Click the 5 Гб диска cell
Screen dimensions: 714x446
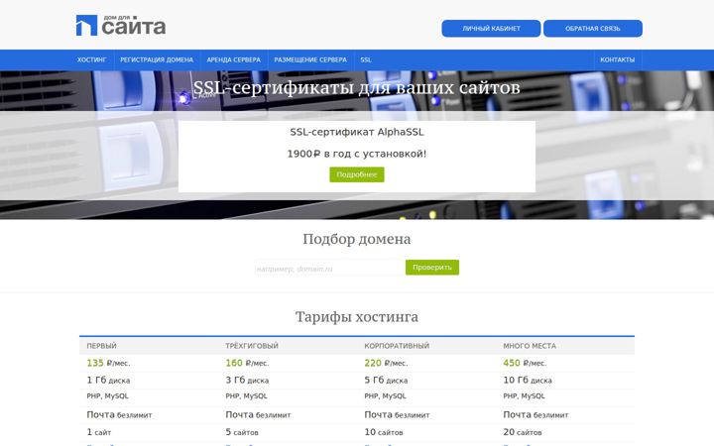[x=386, y=380]
